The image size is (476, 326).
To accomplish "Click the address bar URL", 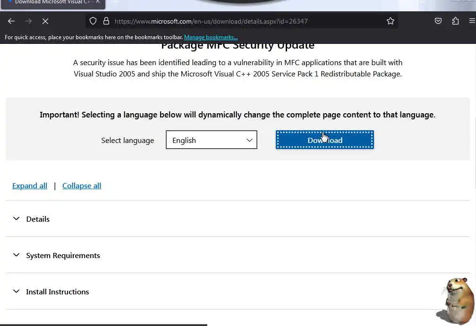I will click(x=211, y=21).
